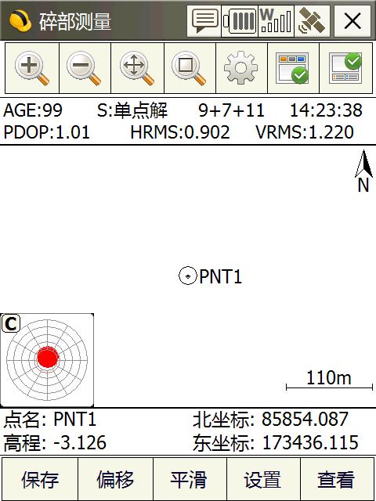Open the message bubble icon
The height and width of the screenshot is (501, 376).
[x=204, y=21]
